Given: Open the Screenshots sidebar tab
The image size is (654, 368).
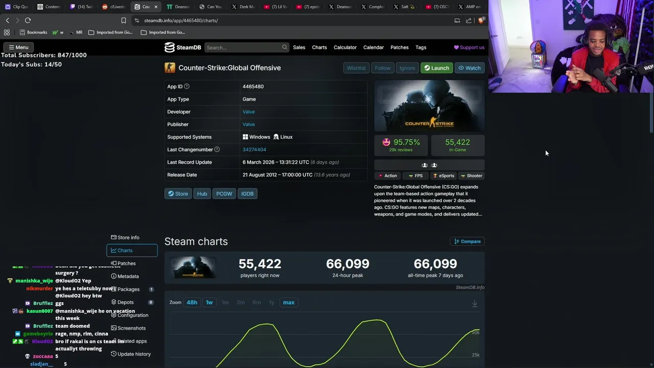Looking at the screenshot, I should tap(132, 328).
